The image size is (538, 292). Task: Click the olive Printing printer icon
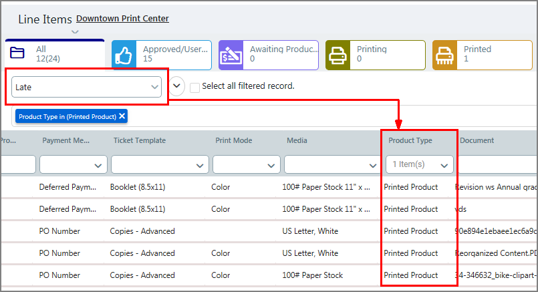[339, 55]
